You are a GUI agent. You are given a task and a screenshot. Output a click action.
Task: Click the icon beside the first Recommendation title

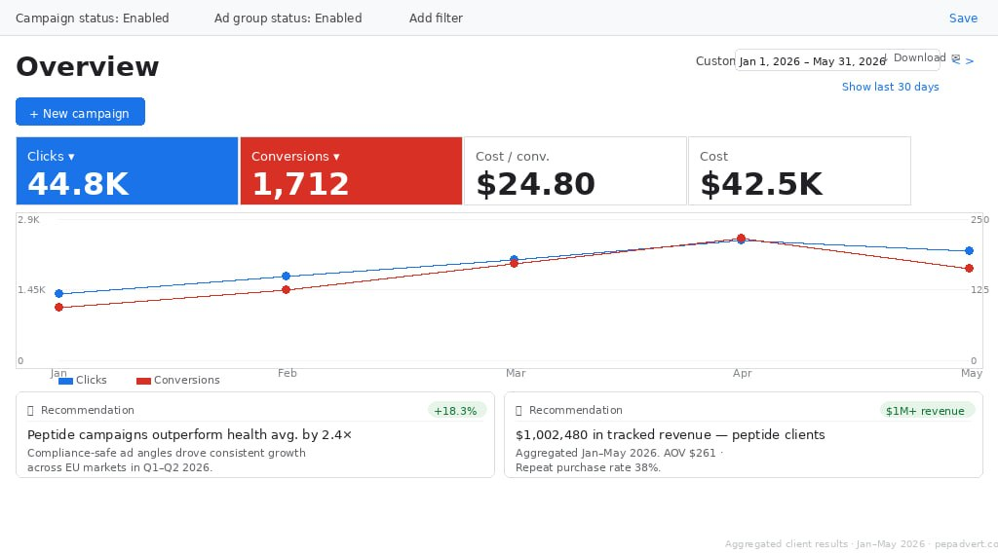point(30,411)
